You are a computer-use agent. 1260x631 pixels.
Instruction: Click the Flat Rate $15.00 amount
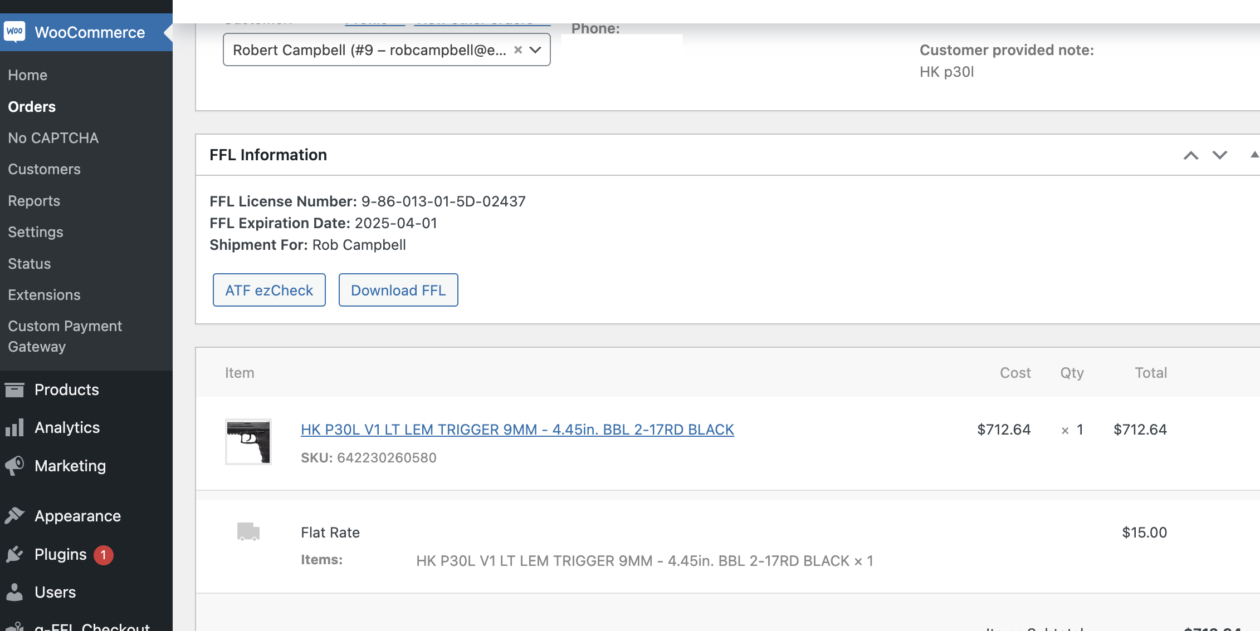click(x=1144, y=533)
